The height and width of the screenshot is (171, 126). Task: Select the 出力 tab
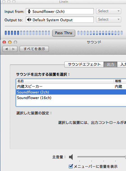pos(111,64)
